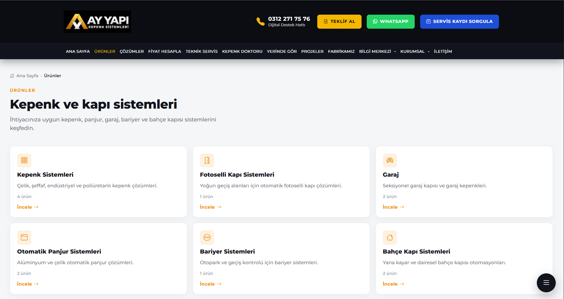The width and height of the screenshot is (564, 299).
Task: Click İncele link under Bahçe Kapı Sistemleri
Action: 393,284
